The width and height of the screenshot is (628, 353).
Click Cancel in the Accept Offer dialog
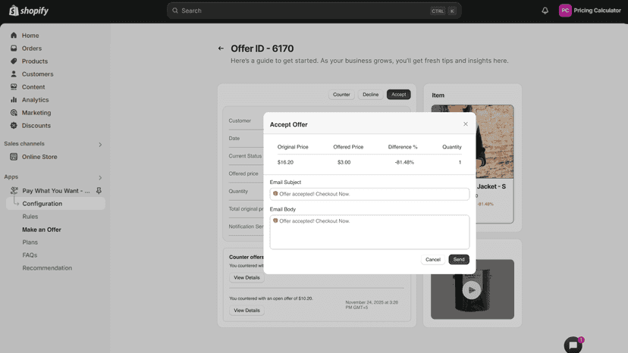pyautogui.click(x=432, y=259)
